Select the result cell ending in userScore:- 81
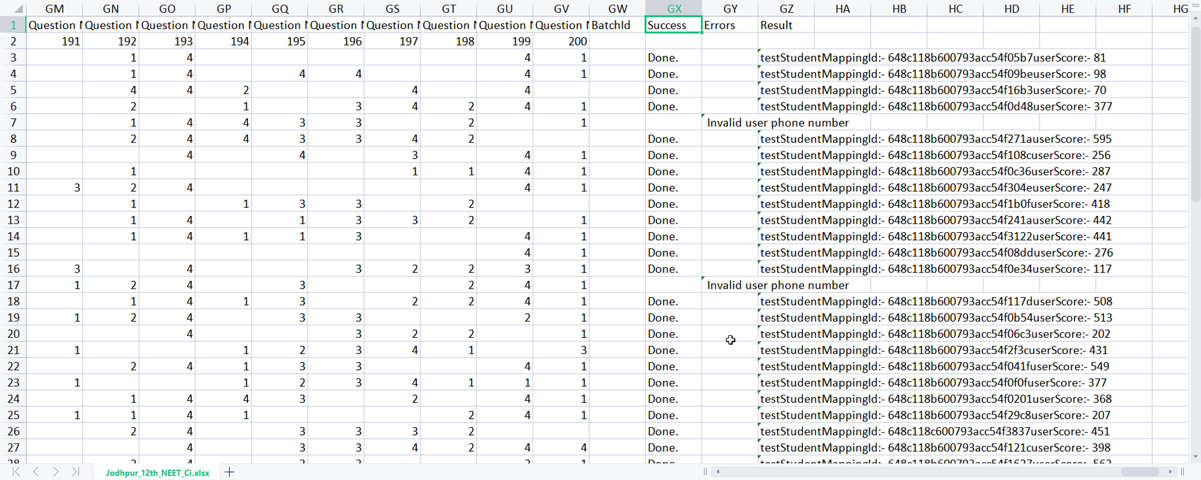This screenshot has width=1201, height=480. (933, 58)
